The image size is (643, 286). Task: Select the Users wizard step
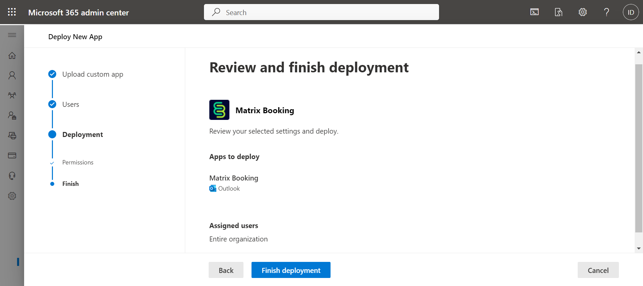pos(71,104)
